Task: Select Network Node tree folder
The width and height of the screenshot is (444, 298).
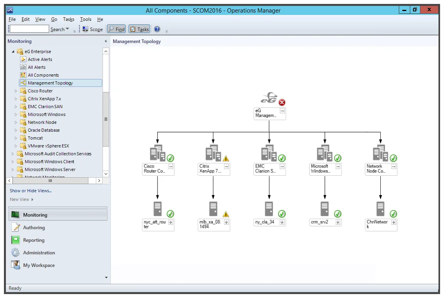Action: tap(42, 122)
